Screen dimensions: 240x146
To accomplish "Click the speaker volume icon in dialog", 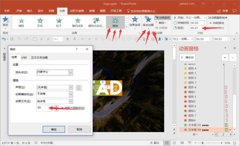I will (79, 88).
